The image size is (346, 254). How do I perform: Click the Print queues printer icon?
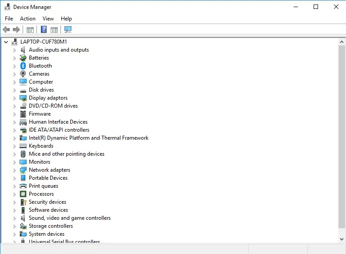(x=23, y=186)
